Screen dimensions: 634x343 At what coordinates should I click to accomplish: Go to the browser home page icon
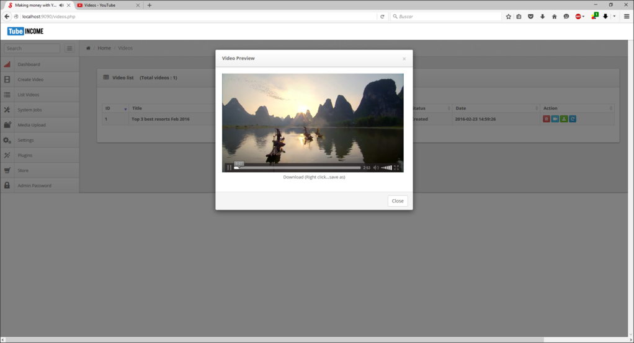coord(555,17)
